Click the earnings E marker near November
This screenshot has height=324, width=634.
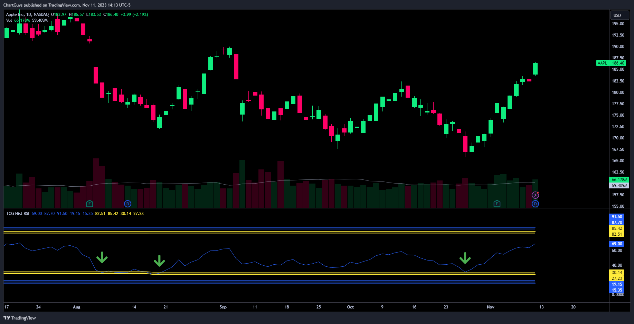click(497, 204)
